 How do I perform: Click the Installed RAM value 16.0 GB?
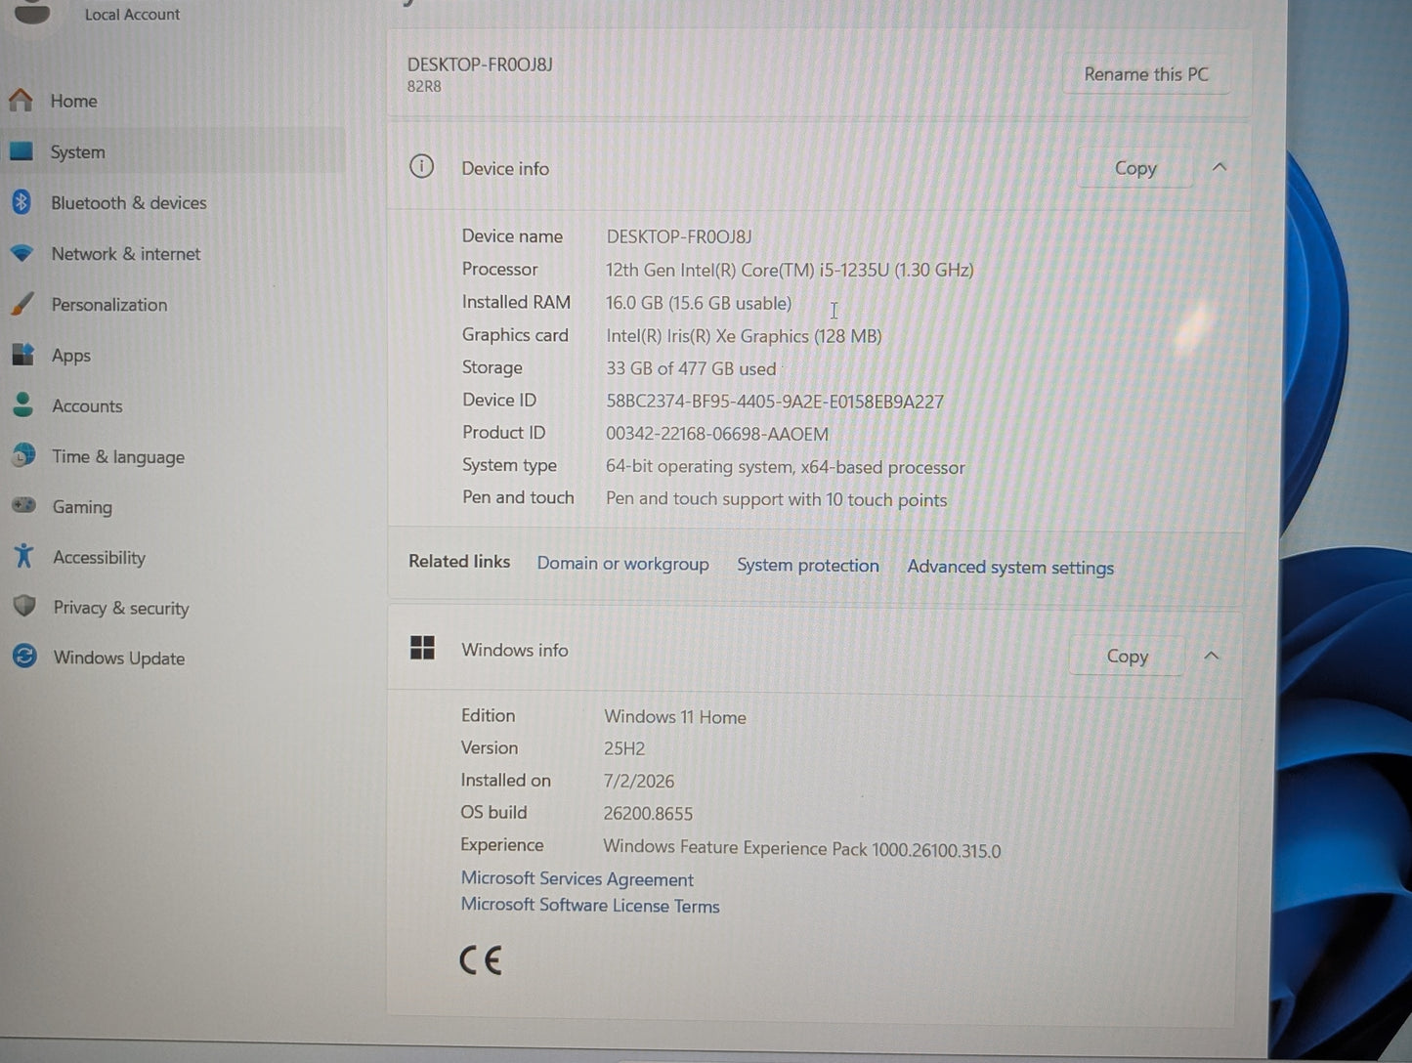pos(699,303)
